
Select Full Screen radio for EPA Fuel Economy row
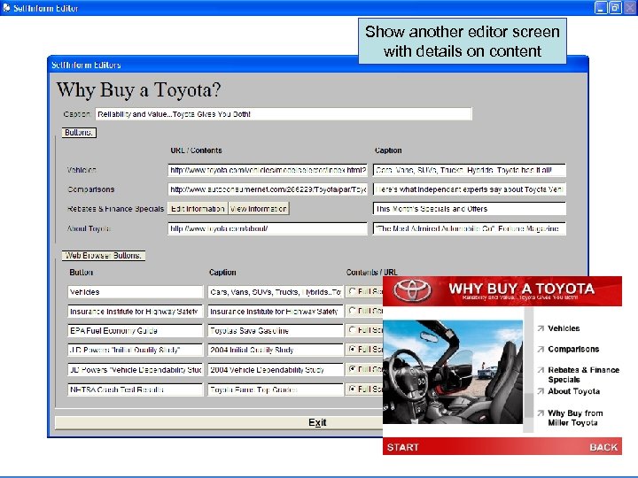[x=353, y=330]
